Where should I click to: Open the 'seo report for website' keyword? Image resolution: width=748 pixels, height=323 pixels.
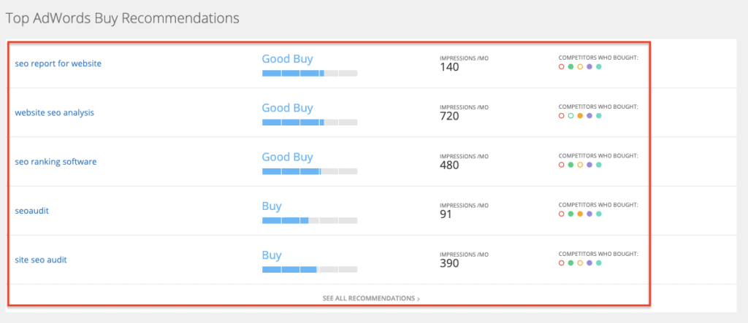tap(58, 63)
